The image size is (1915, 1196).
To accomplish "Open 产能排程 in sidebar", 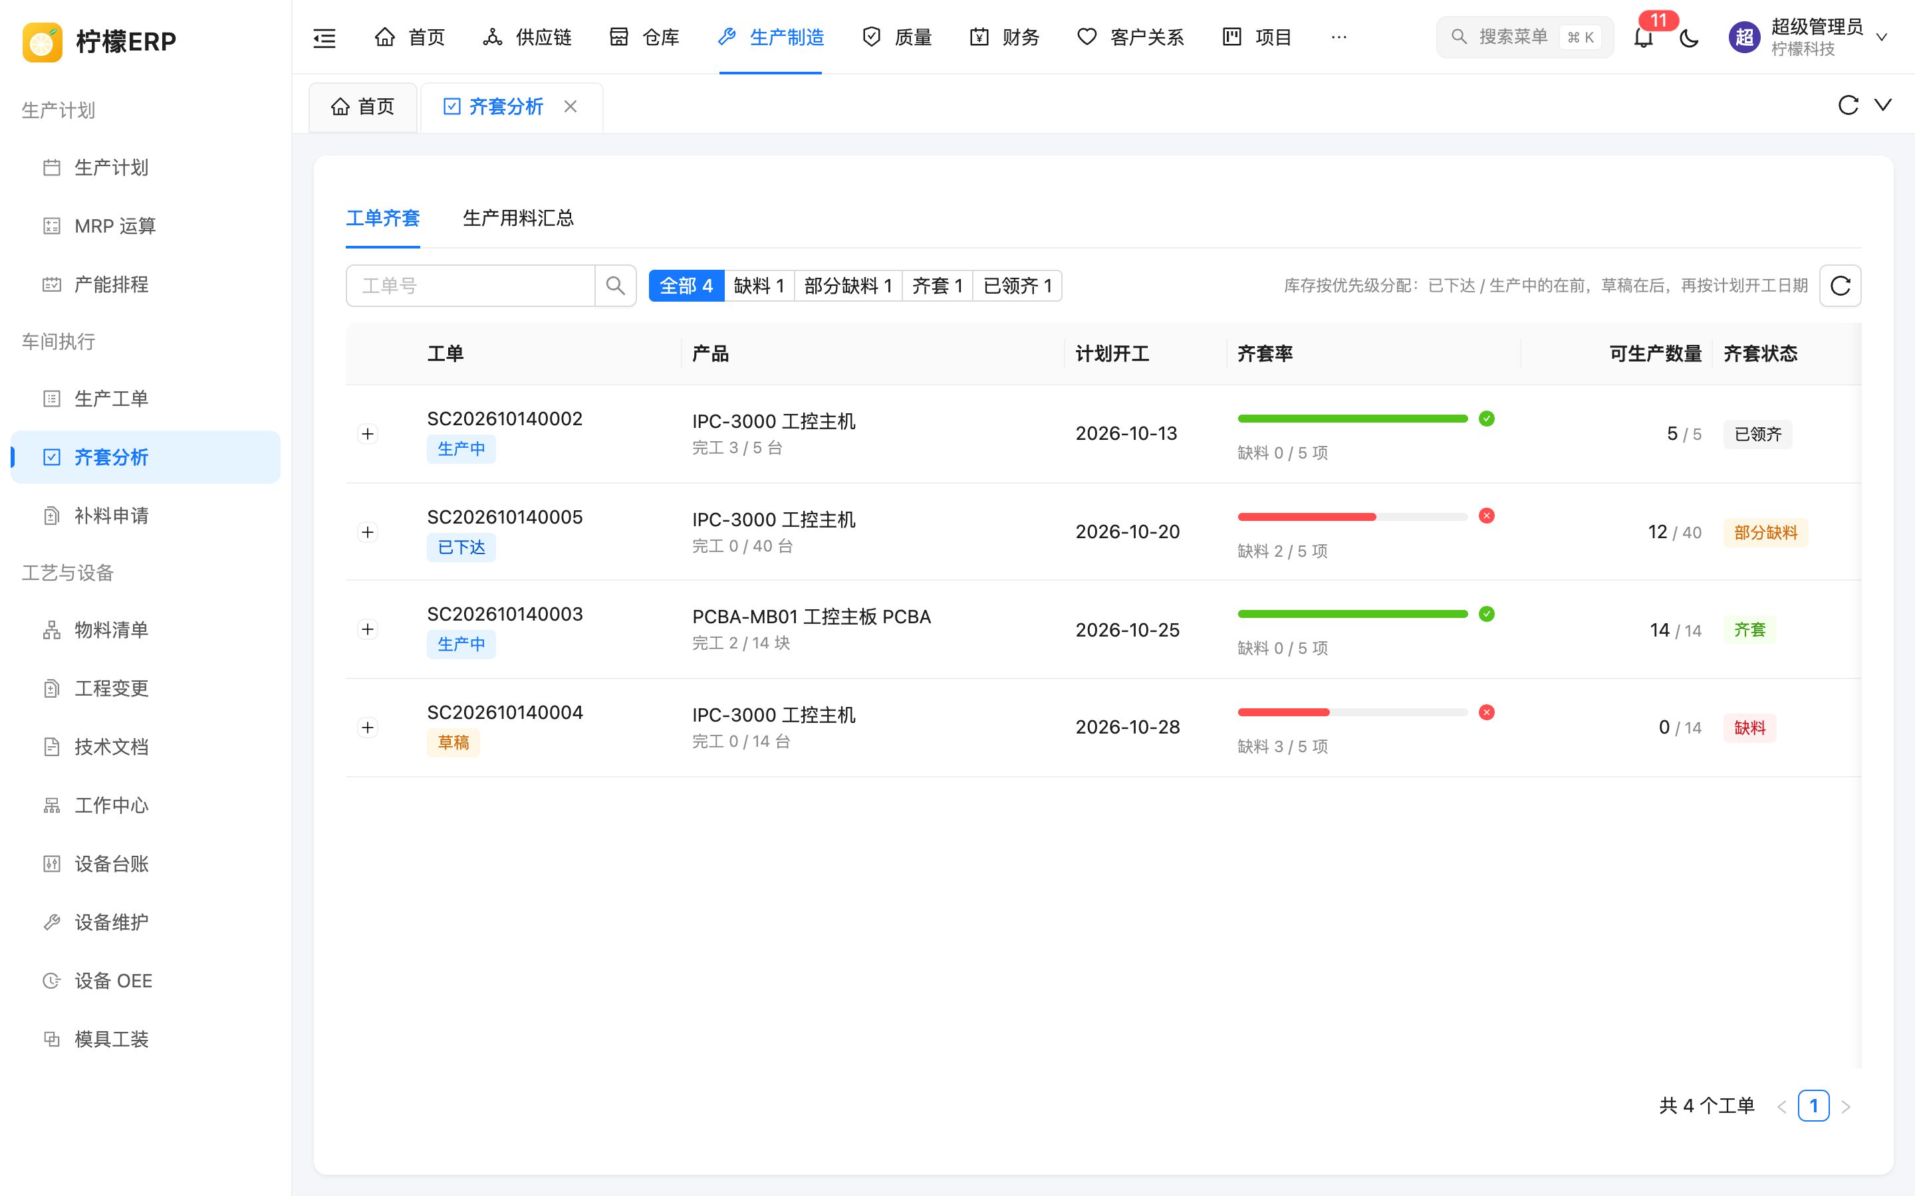I will 146,285.
